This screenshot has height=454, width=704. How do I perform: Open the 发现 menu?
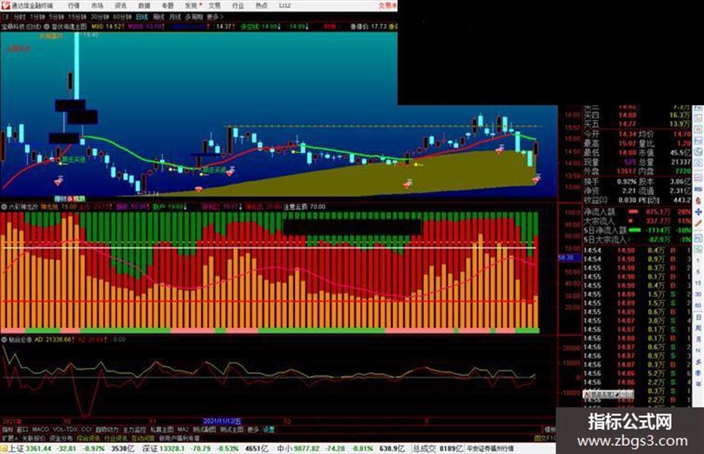(191, 6)
